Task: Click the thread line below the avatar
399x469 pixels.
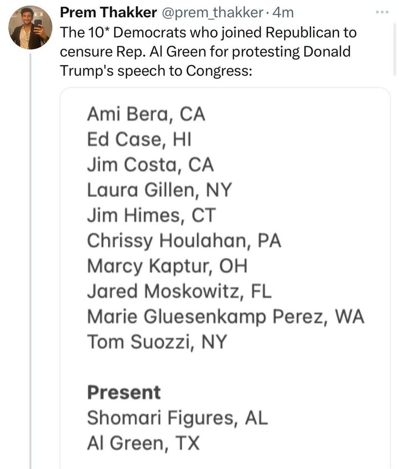Action: (x=30, y=260)
